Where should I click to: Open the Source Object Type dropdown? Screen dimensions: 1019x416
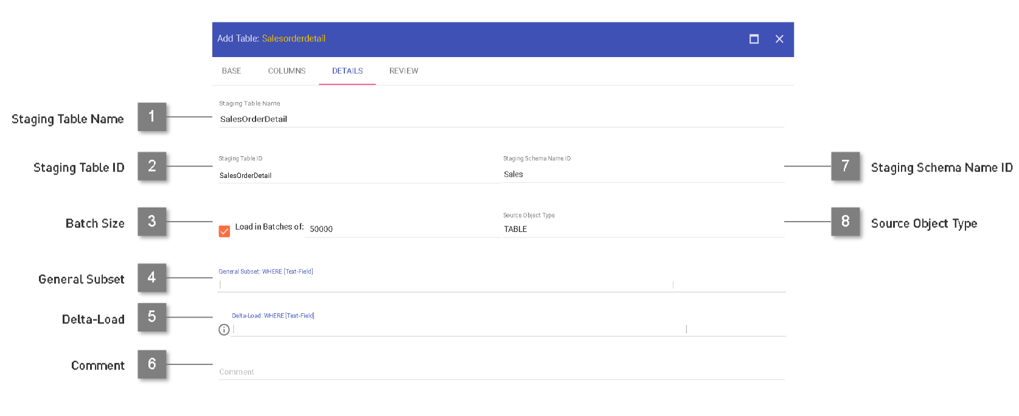[642, 229]
